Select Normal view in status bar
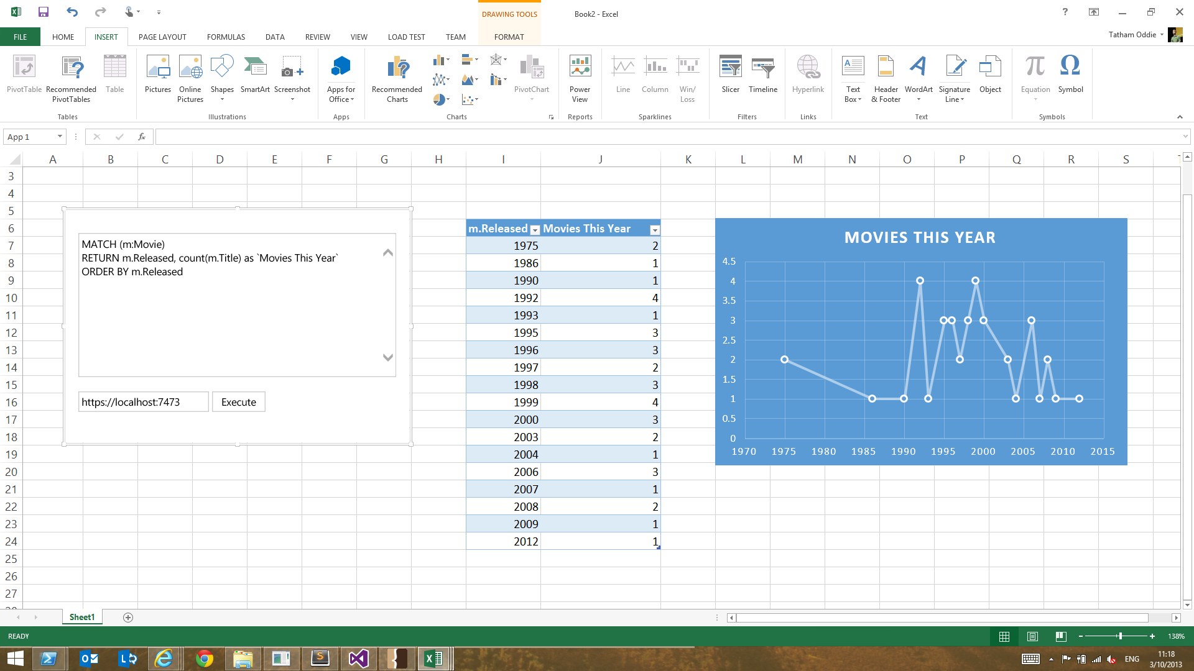Image resolution: width=1194 pixels, height=671 pixels. coord(1004,636)
